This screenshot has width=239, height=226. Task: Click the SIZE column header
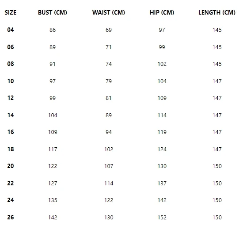click(x=11, y=12)
